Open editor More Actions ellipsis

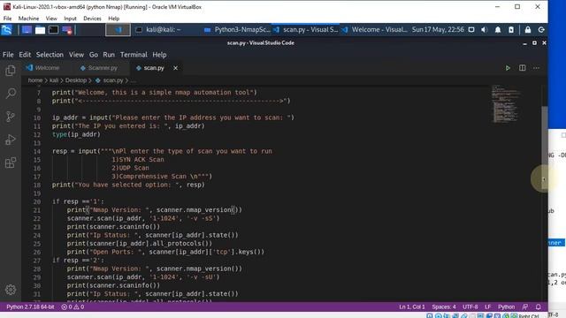tap(537, 68)
